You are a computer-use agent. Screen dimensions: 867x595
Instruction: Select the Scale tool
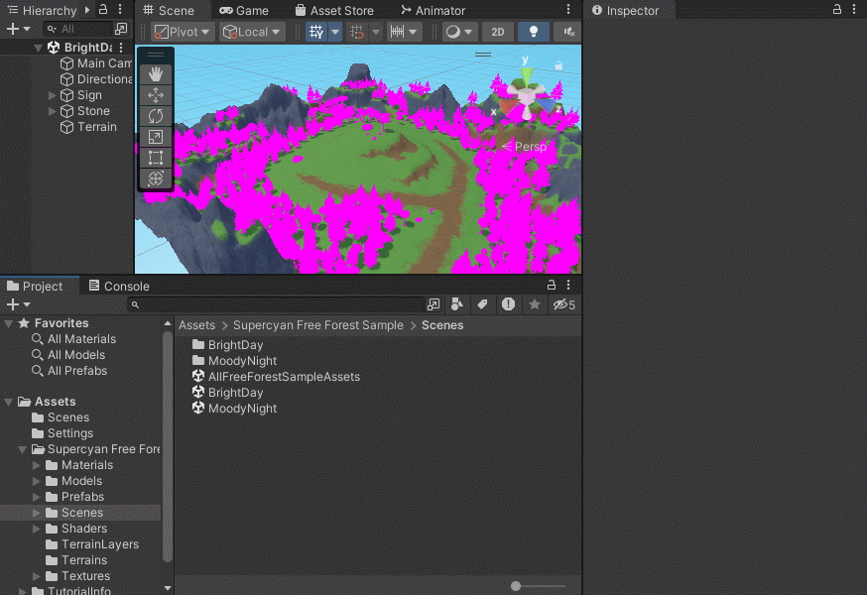(x=156, y=137)
